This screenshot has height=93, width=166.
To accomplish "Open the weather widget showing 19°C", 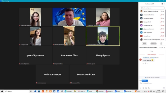I will [x=137, y=91].
